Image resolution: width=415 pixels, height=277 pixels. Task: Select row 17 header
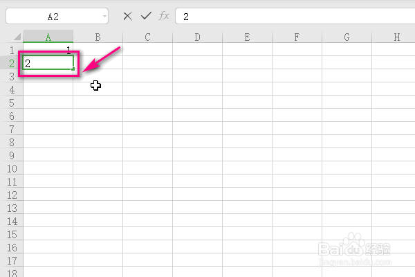pos(12,260)
